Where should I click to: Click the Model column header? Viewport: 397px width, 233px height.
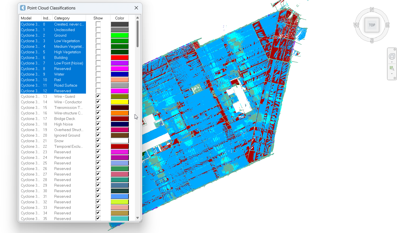tap(30, 18)
